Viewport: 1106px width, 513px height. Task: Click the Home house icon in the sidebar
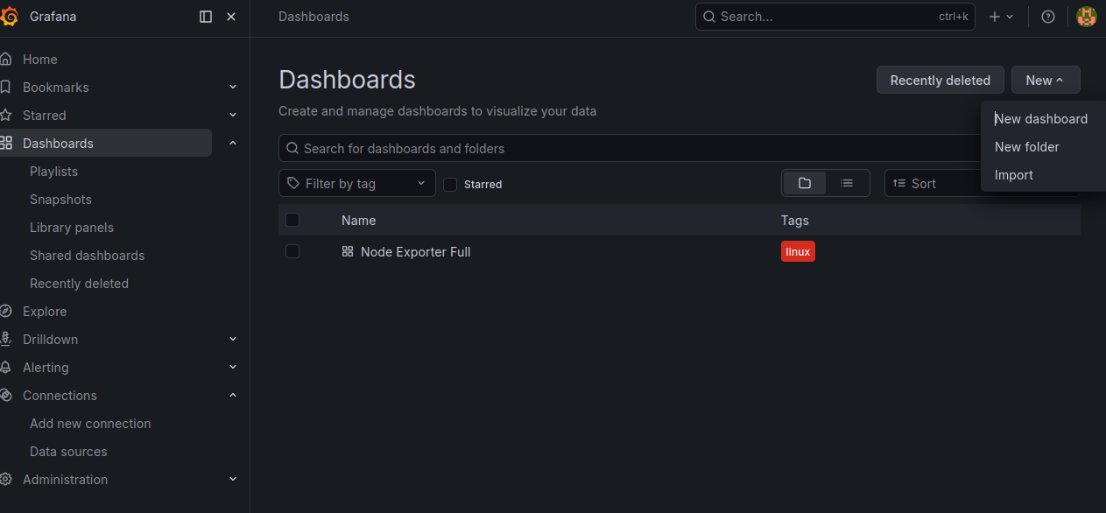pyautogui.click(x=6, y=60)
